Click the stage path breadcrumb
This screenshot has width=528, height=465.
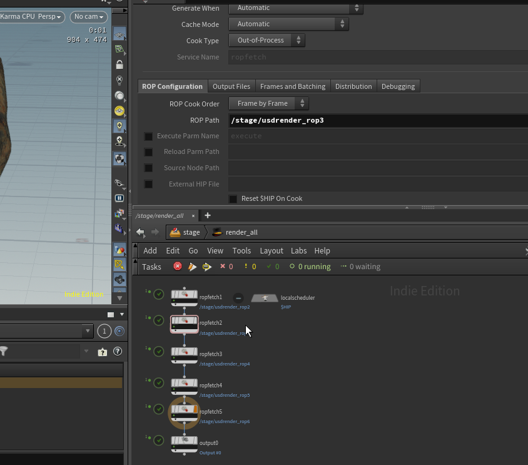(x=185, y=233)
